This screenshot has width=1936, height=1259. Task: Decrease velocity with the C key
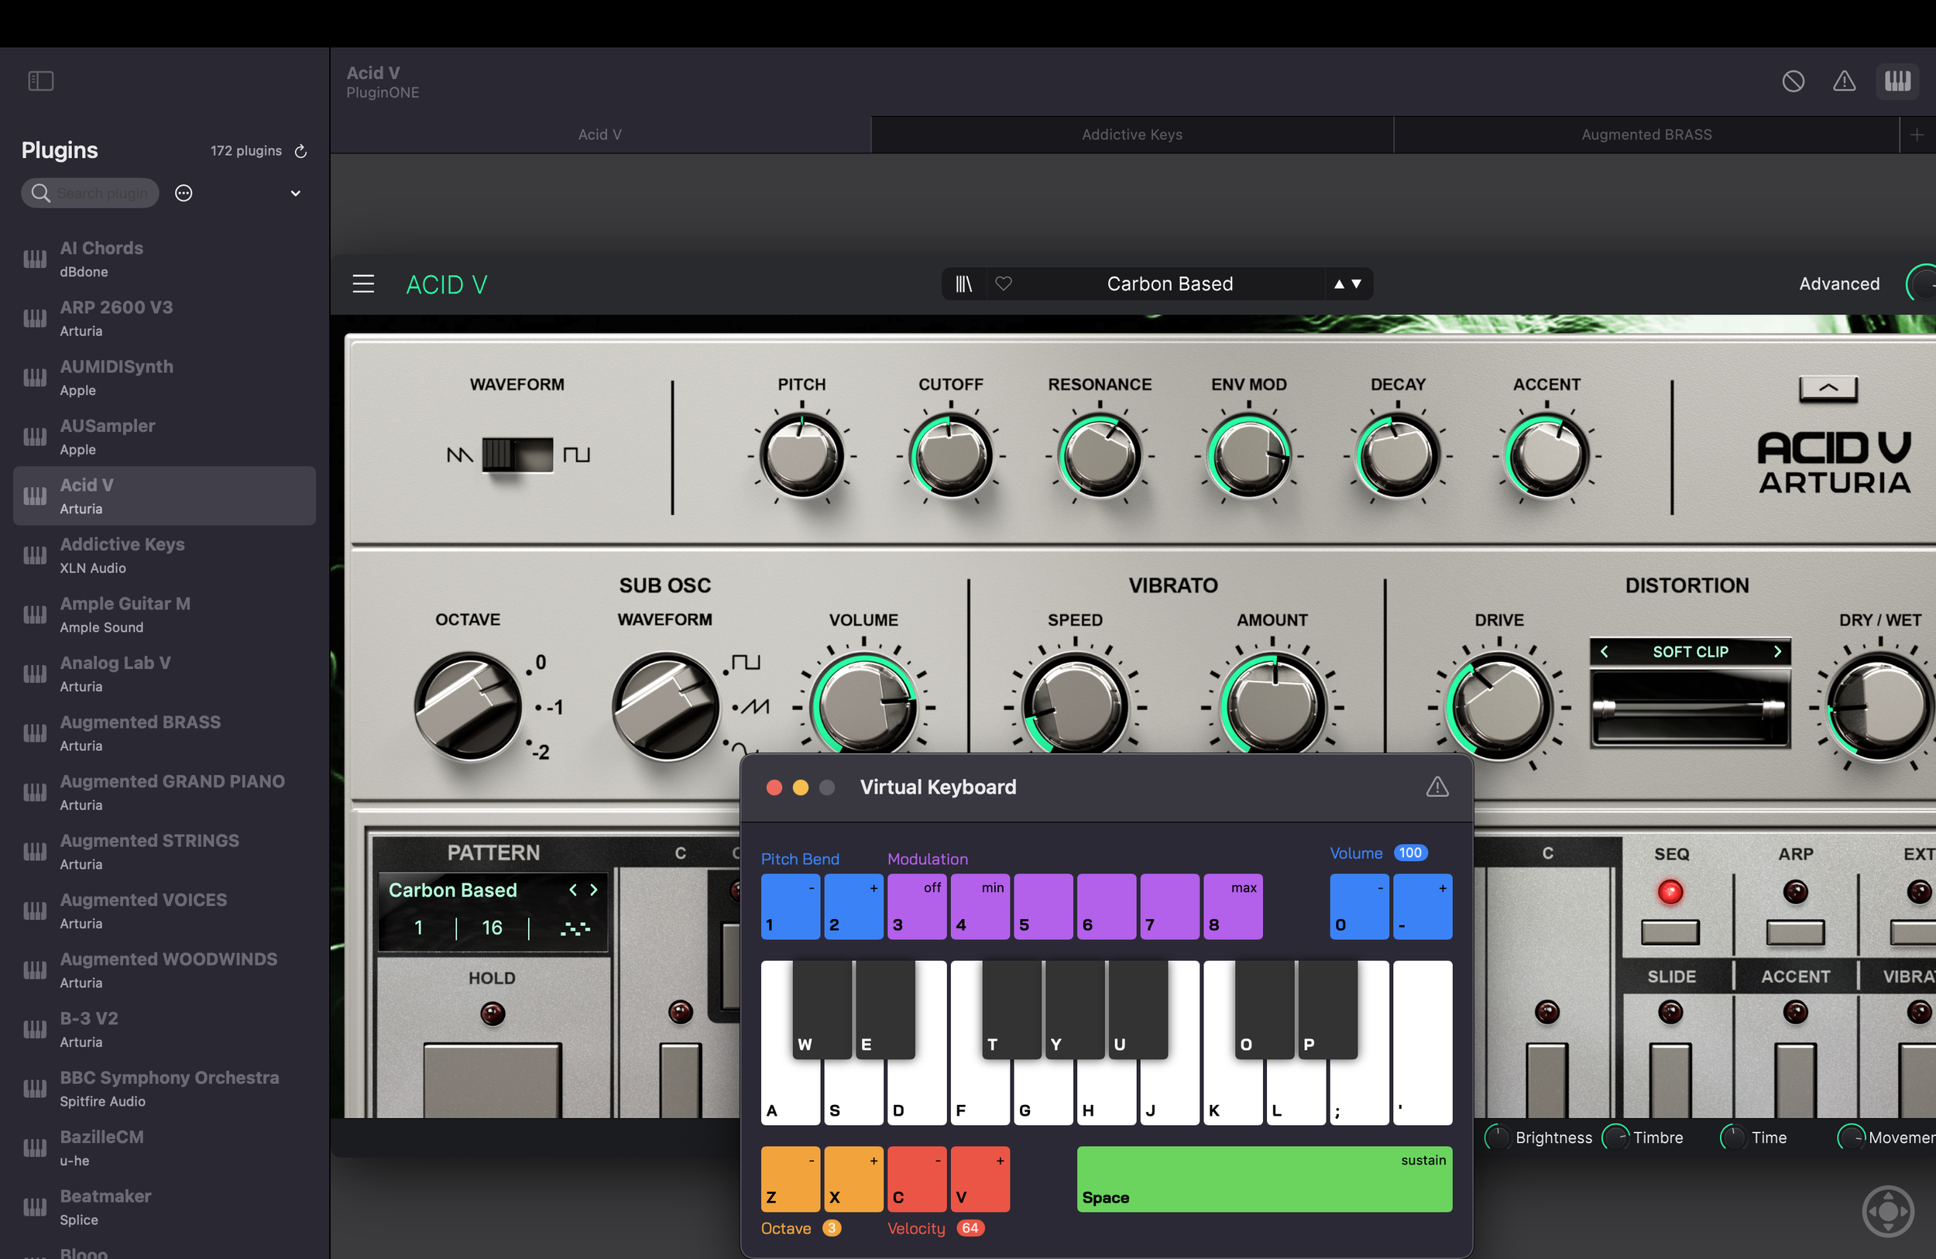(917, 1179)
